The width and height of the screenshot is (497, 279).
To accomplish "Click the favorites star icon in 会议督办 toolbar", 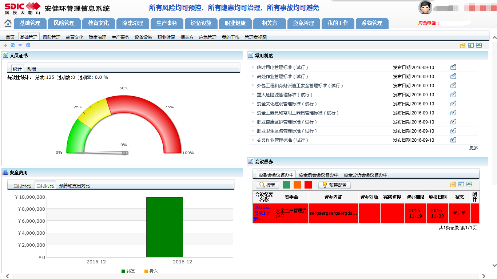I will (453, 185).
